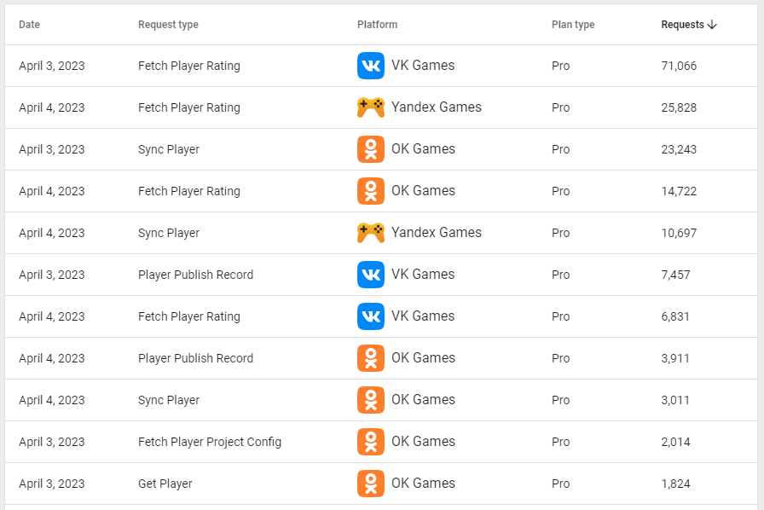764x510 pixels.
Task: Click the April 3, 2023 date in the 1,824 row
Action: click(52, 484)
